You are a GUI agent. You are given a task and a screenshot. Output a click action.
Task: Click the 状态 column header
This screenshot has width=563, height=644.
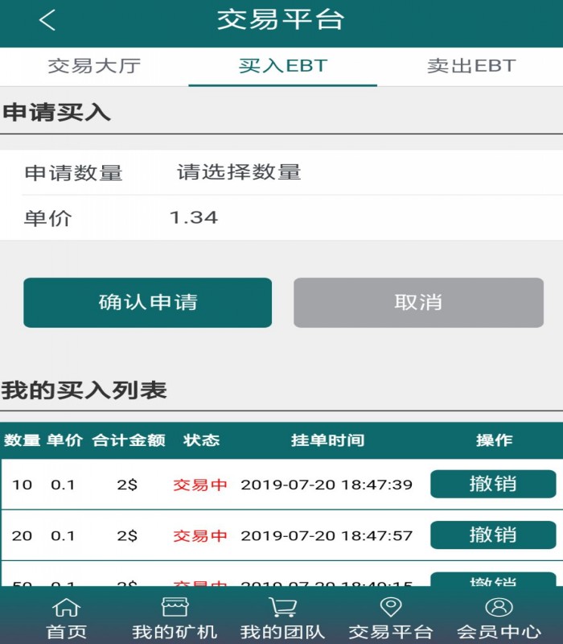coord(201,440)
